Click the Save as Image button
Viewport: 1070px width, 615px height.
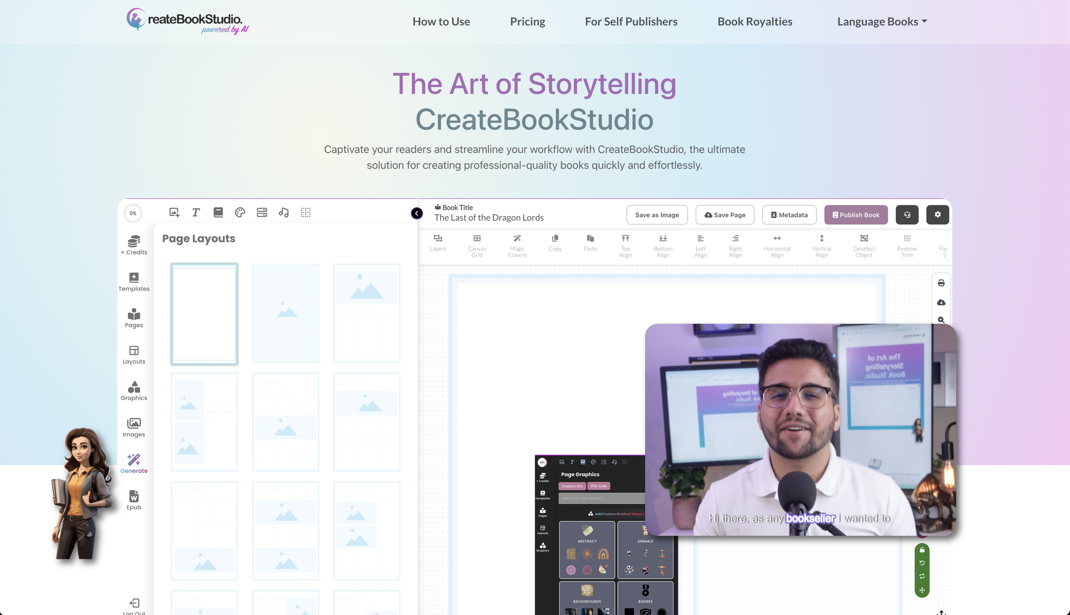pyautogui.click(x=657, y=215)
